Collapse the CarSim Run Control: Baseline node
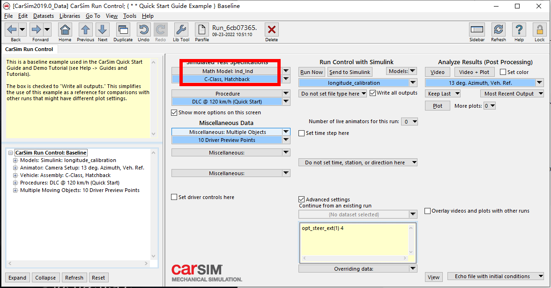 point(10,153)
